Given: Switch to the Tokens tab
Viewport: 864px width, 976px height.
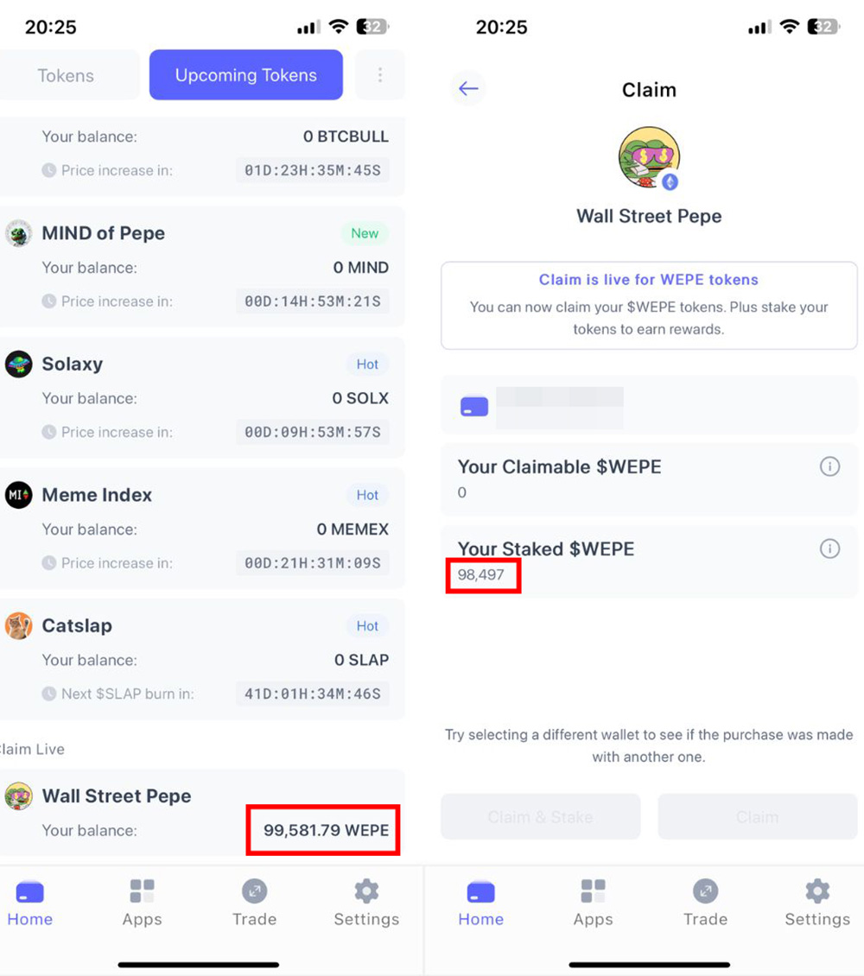Looking at the screenshot, I should coord(66,74).
